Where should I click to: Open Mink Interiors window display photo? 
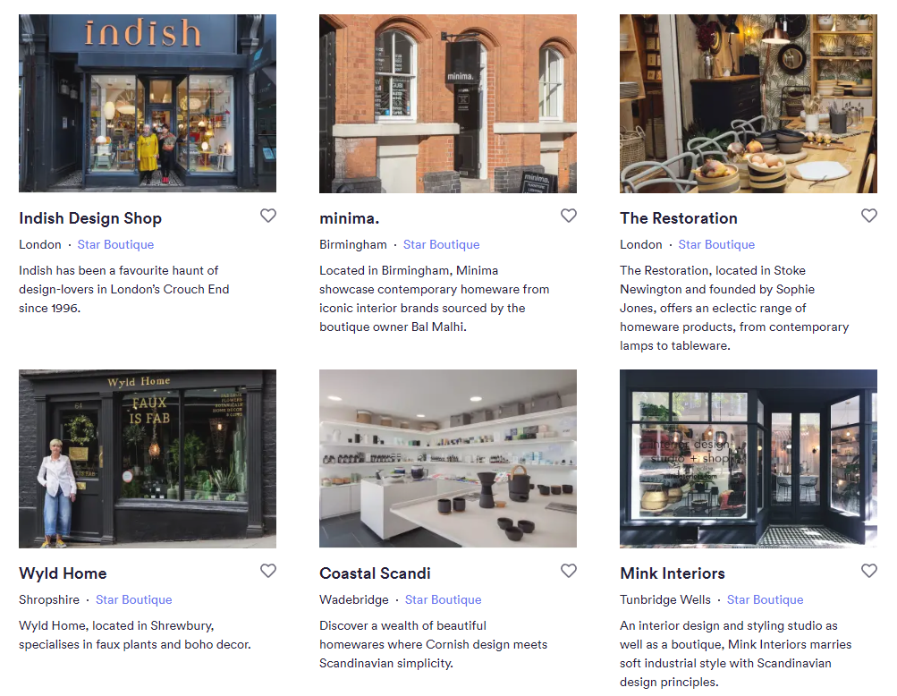[x=749, y=458]
